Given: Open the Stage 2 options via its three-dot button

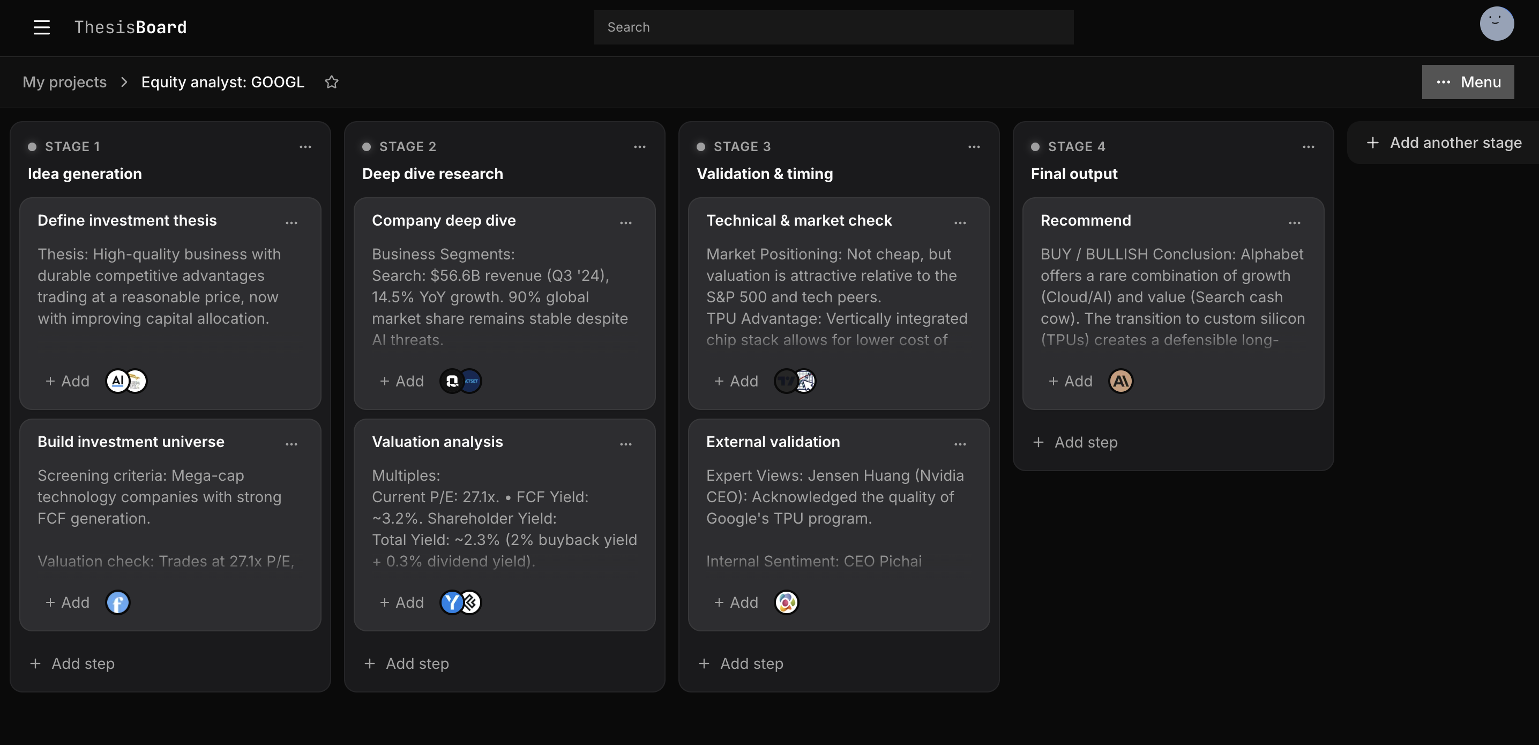Looking at the screenshot, I should click(x=640, y=146).
